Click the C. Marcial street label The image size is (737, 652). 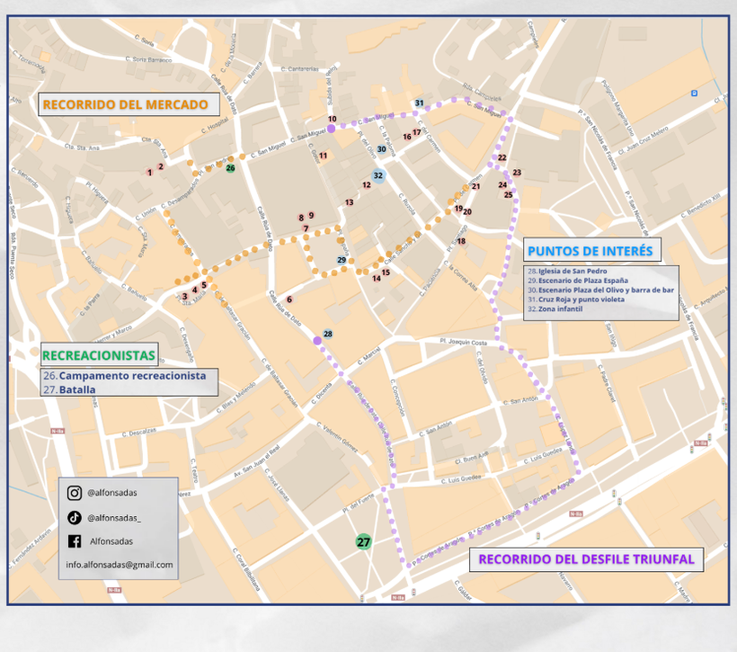(369, 356)
